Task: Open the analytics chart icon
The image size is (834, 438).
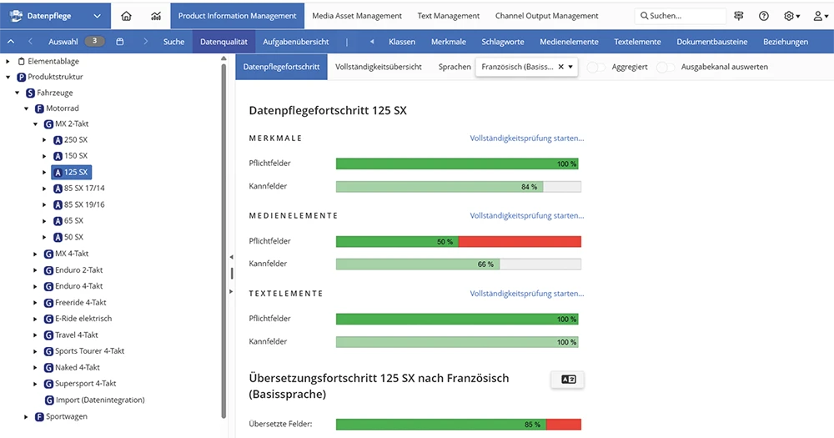Action: (x=156, y=16)
